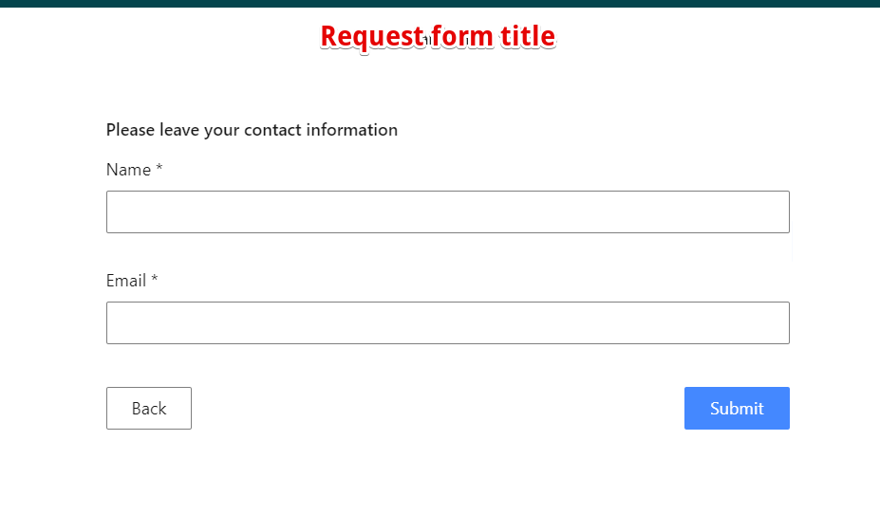The width and height of the screenshot is (880, 532).
Task: Submit the contact information form
Action: [x=736, y=408]
